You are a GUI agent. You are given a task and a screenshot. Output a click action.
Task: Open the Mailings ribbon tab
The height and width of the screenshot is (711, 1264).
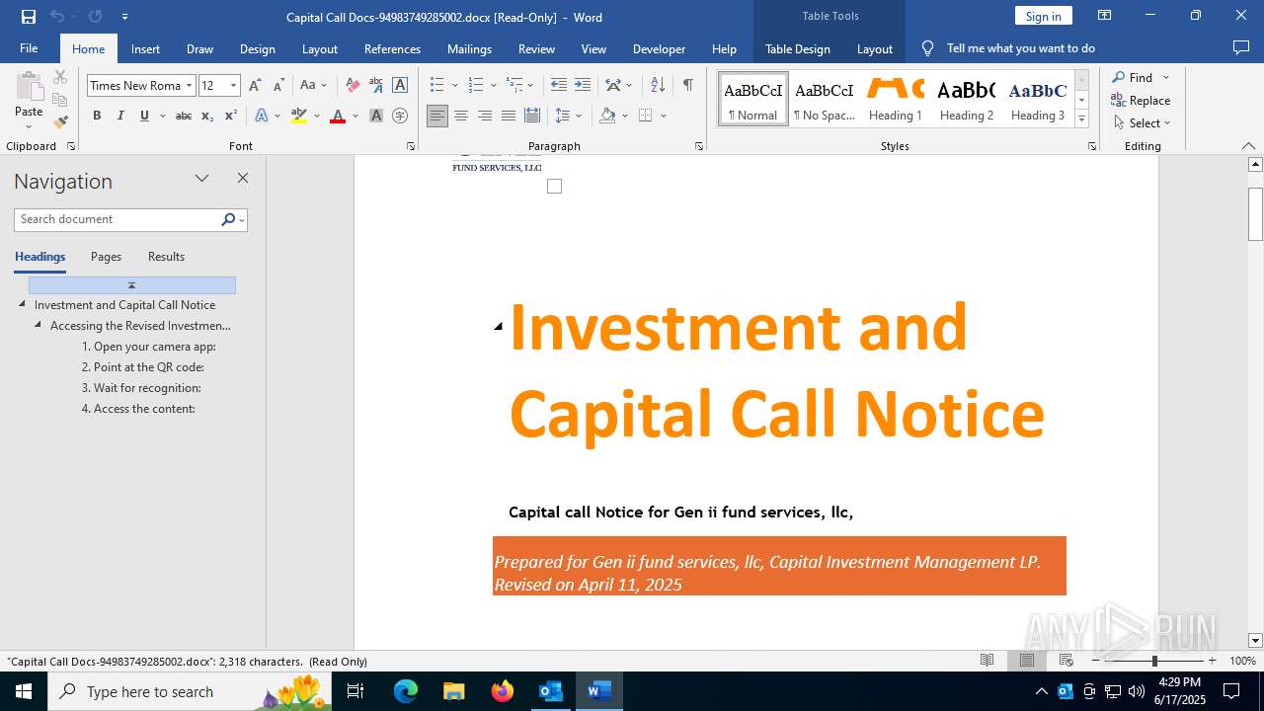click(469, 48)
